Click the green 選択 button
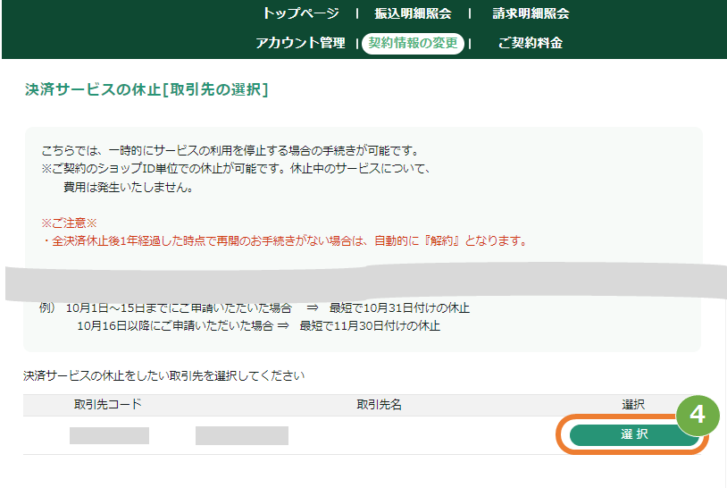This screenshot has width=727, height=488. click(x=634, y=434)
